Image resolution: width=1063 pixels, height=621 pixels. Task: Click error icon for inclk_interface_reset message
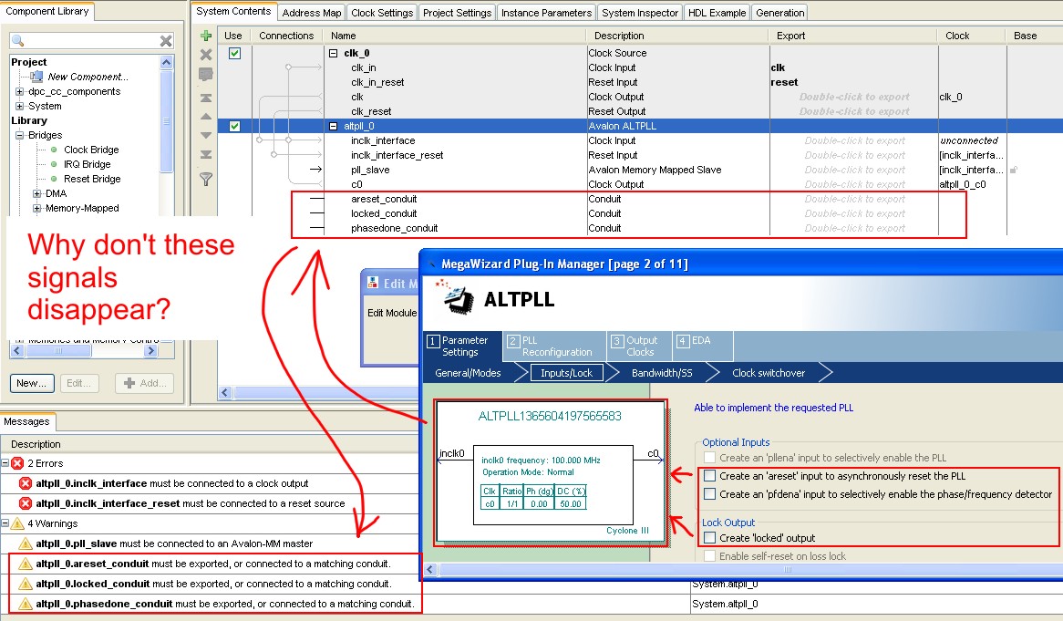[26, 503]
